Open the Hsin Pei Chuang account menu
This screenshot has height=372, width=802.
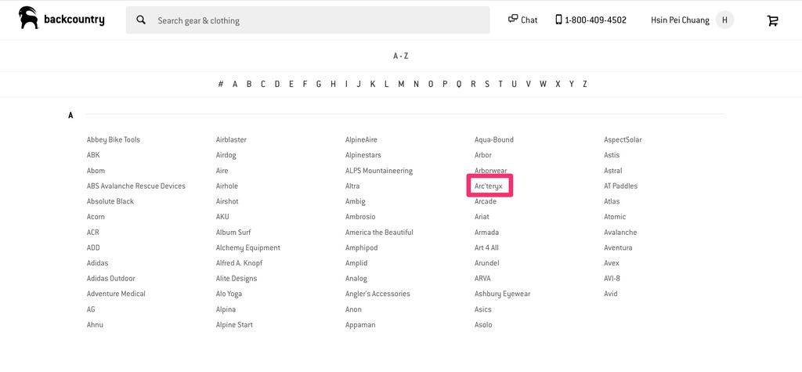point(680,20)
